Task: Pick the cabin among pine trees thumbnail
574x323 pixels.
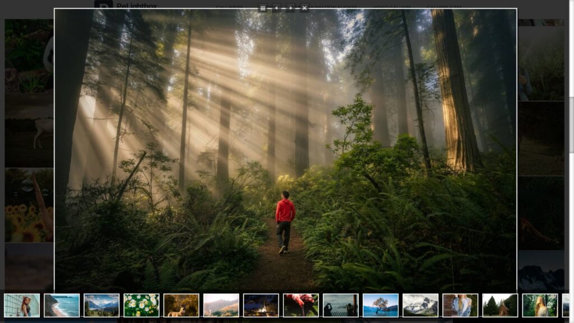Action: click(x=499, y=306)
